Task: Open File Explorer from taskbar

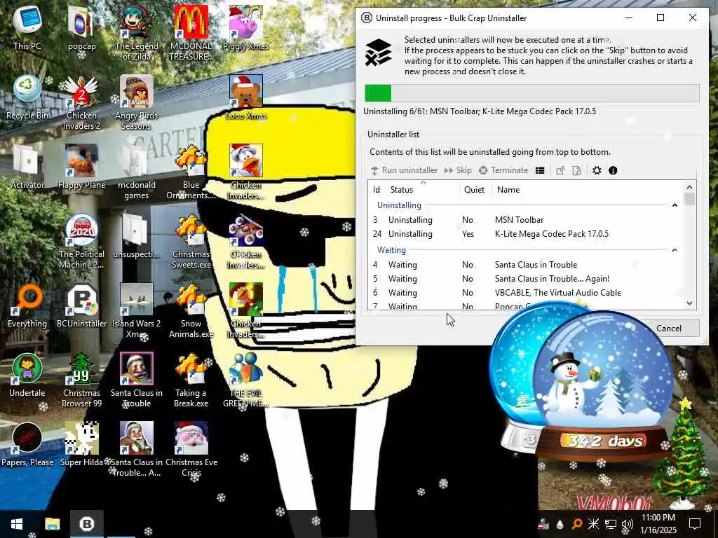Action: (52, 524)
